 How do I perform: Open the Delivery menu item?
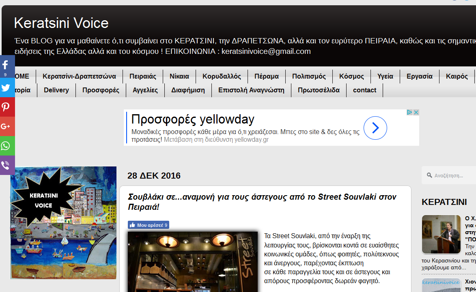(x=56, y=90)
